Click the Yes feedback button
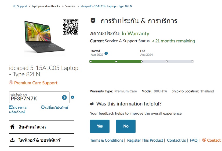The height and width of the screenshot is (151, 222). (x=100, y=126)
